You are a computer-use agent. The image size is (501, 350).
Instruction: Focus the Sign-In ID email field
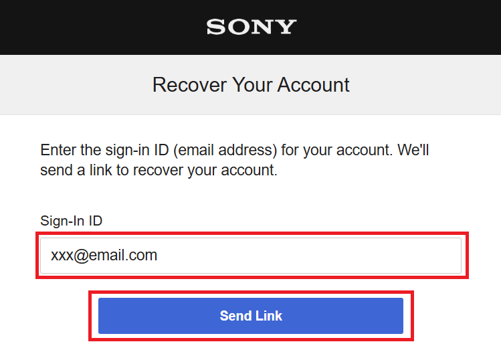pyautogui.click(x=251, y=255)
